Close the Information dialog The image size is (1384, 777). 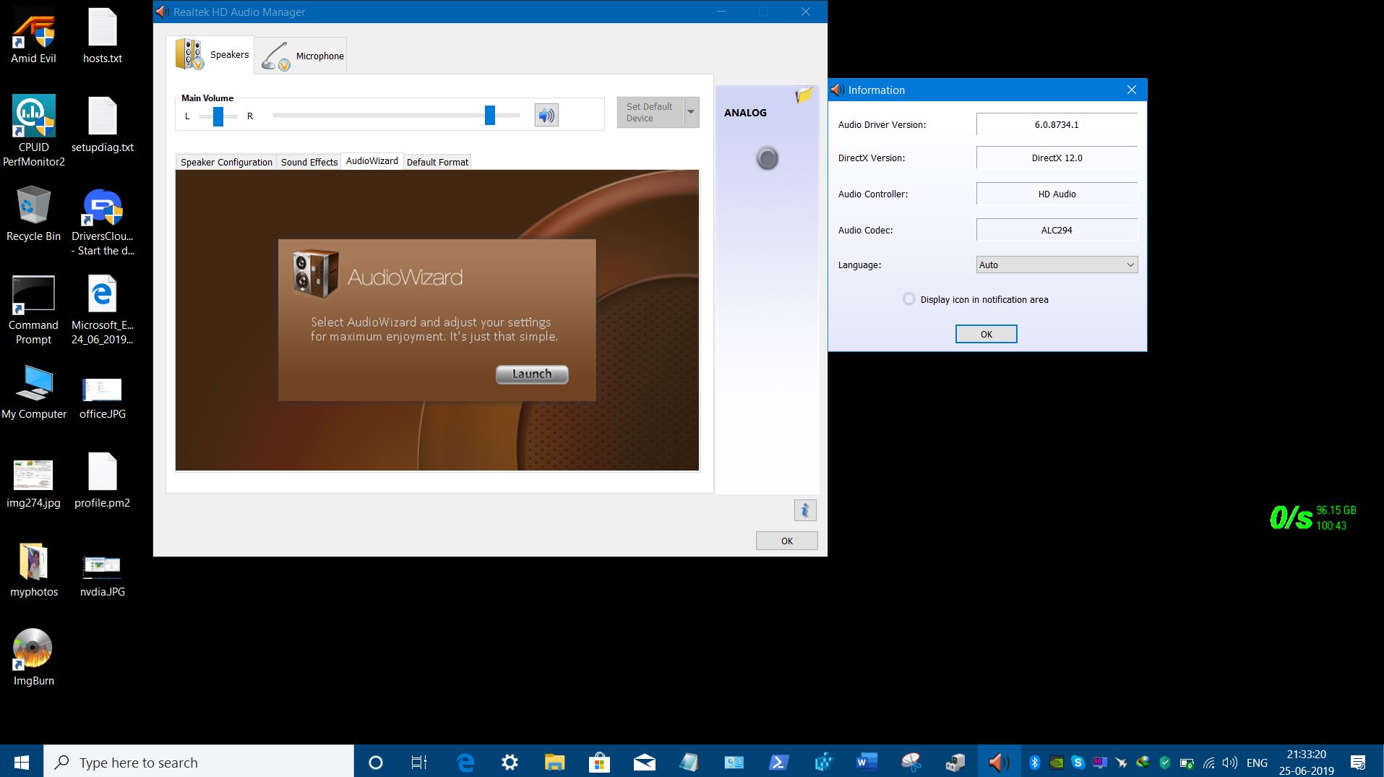1132,90
